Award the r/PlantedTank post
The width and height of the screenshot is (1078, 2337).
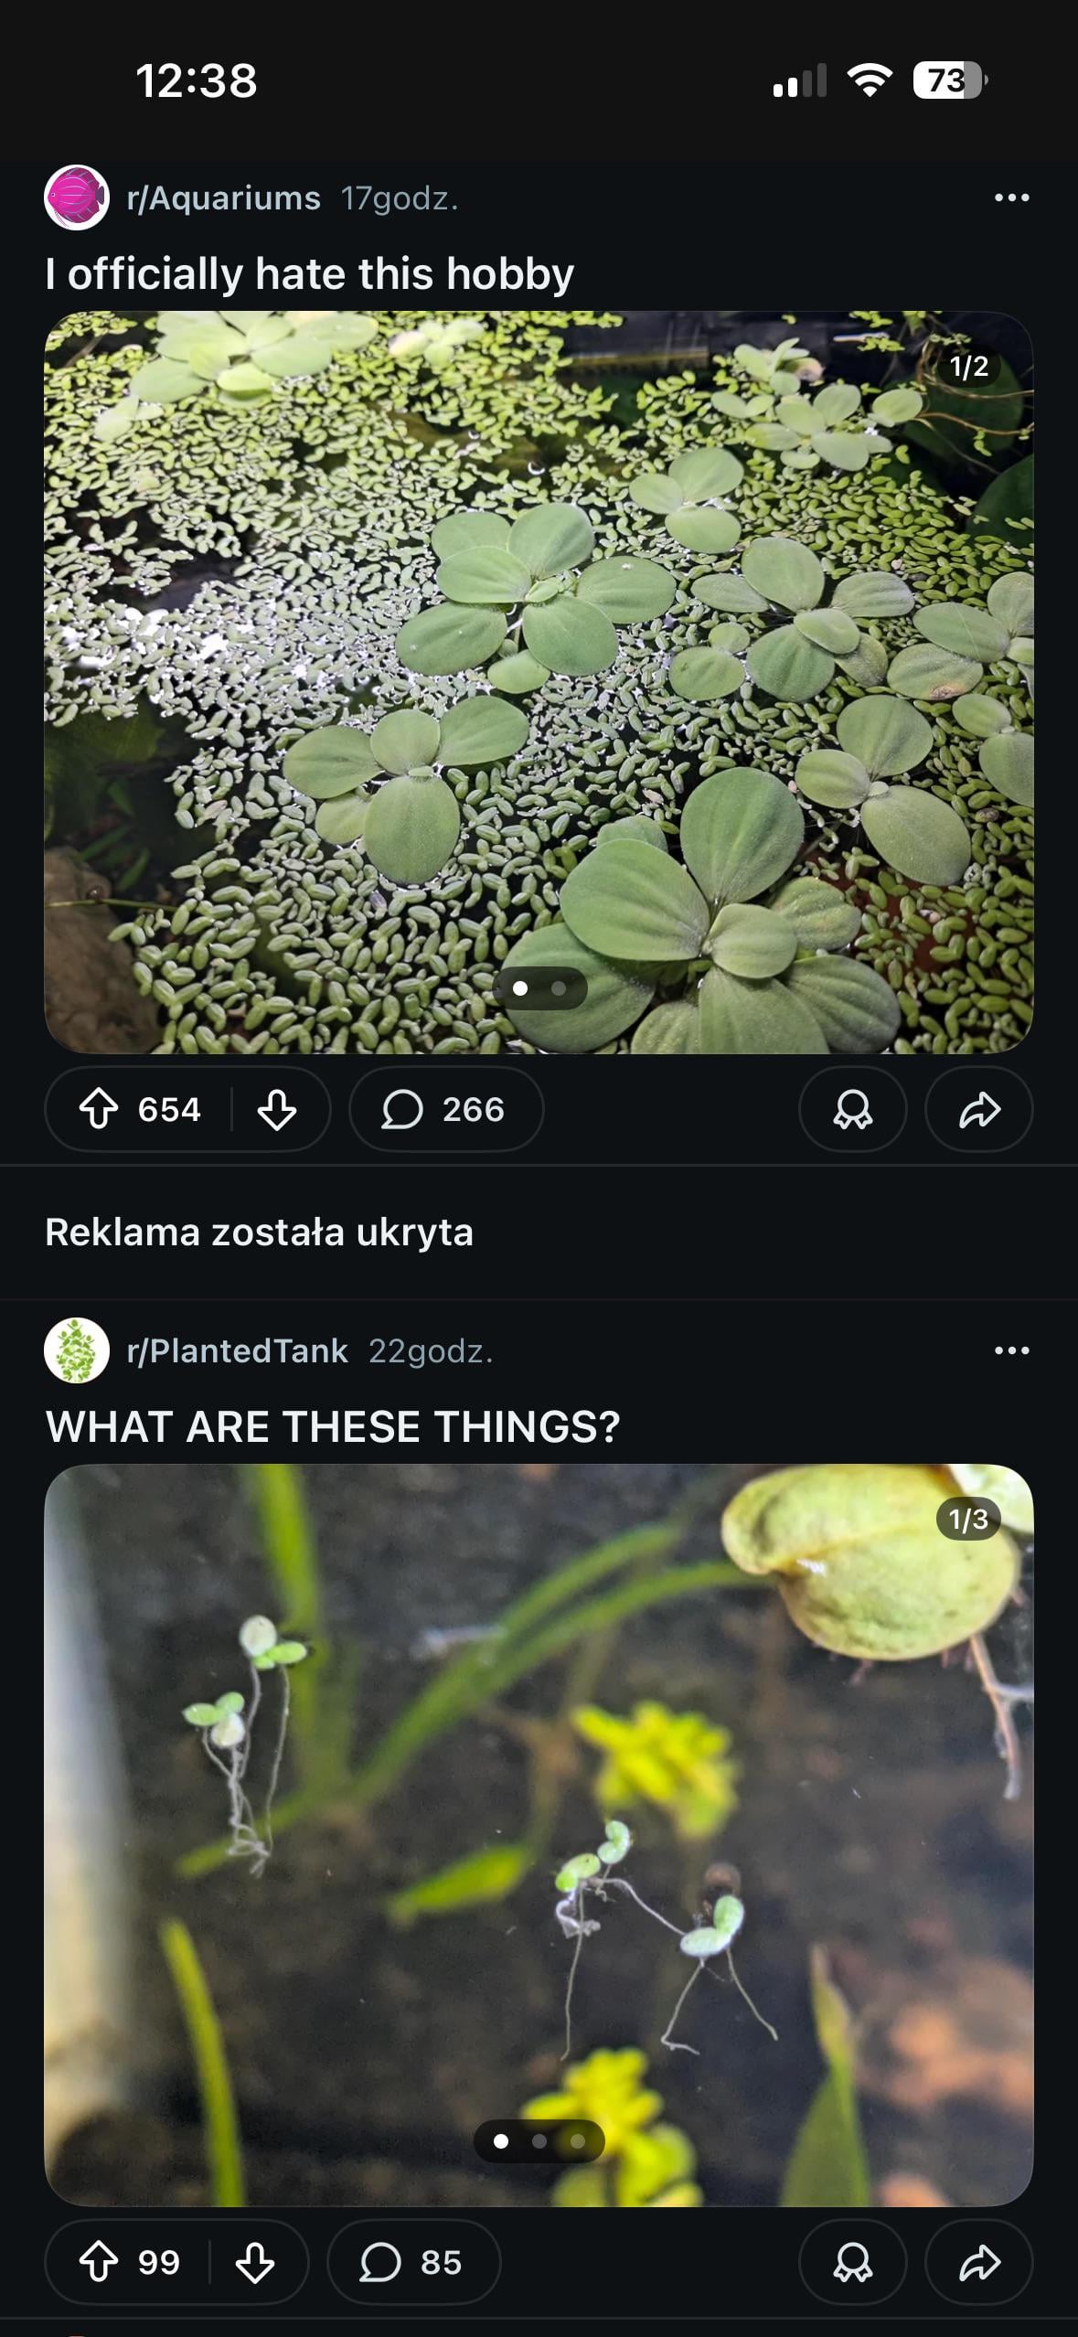tap(852, 2262)
